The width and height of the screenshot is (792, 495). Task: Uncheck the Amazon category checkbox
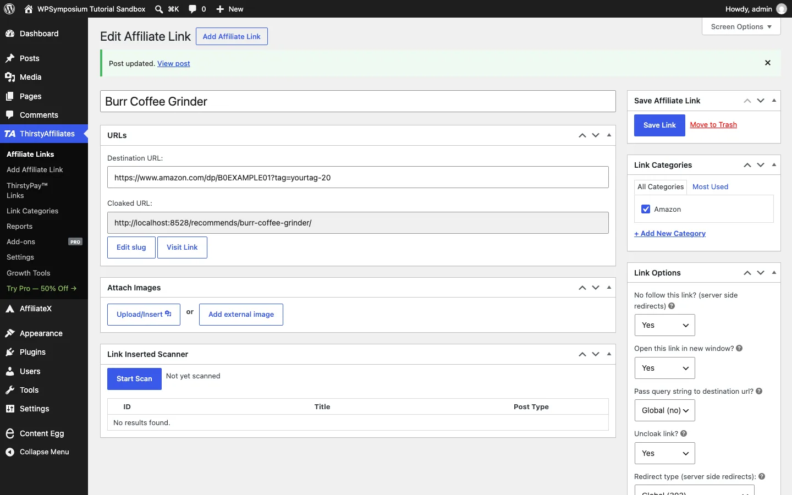[x=646, y=209]
